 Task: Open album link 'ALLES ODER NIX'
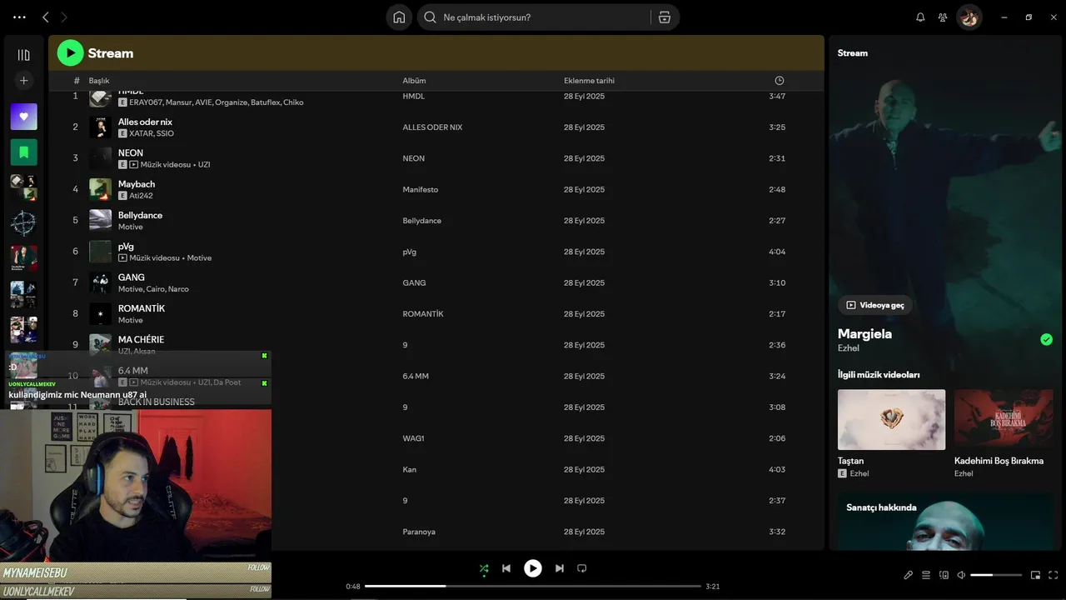(x=432, y=127)
